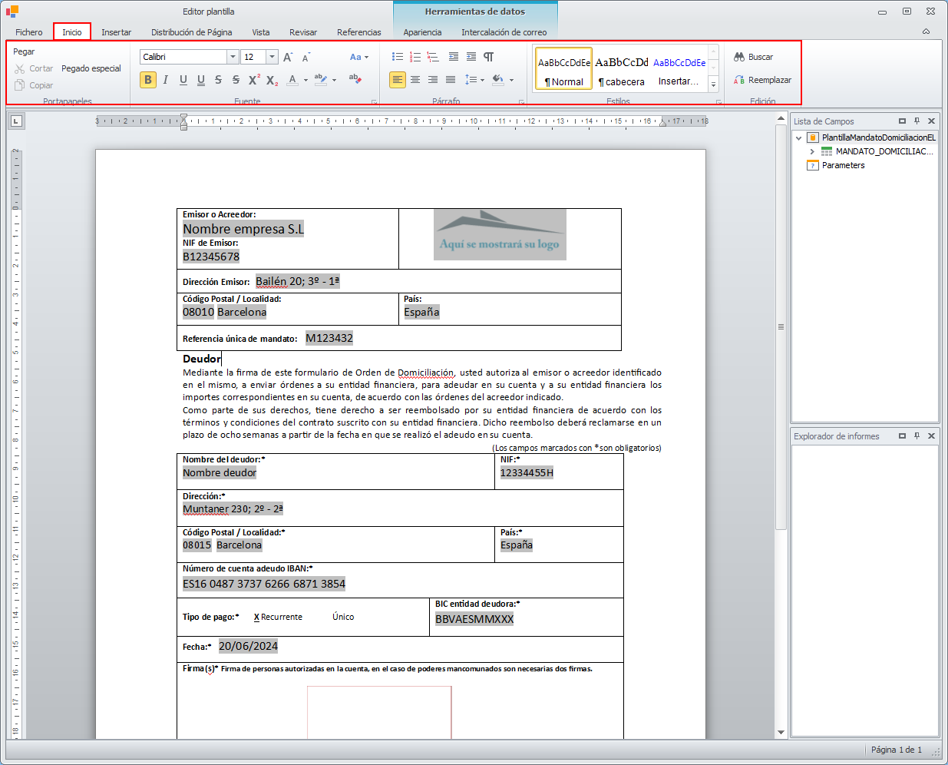Screen dimensions: 948x765
Task: Click the bulleted list icon
Action: pyautogui.click(x=397, y=57)
